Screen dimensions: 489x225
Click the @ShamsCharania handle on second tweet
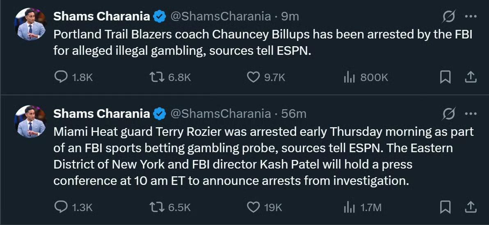[x=220, y=114]
